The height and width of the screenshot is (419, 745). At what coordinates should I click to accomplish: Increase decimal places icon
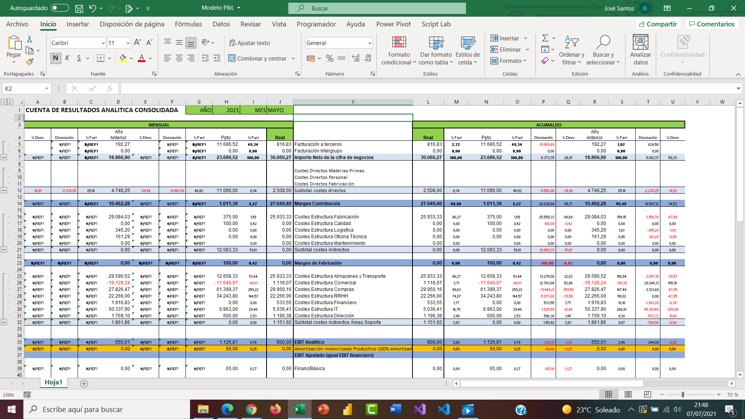[x=356, y=58]
